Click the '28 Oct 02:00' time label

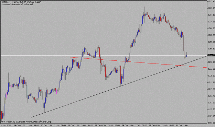[154, 125]
